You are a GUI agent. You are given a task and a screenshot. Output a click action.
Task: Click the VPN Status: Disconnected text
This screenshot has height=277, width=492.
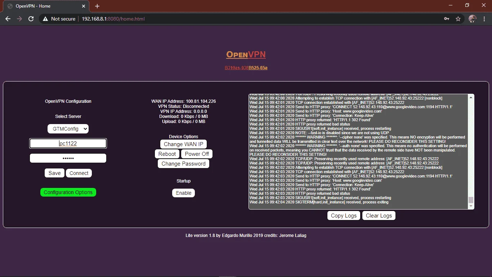coord(184,106)
